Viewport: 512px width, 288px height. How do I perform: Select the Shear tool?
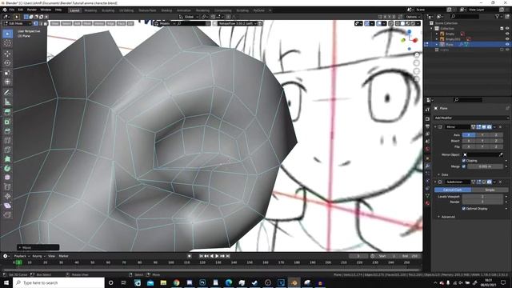pyautogui.click(x=7, y=206)
